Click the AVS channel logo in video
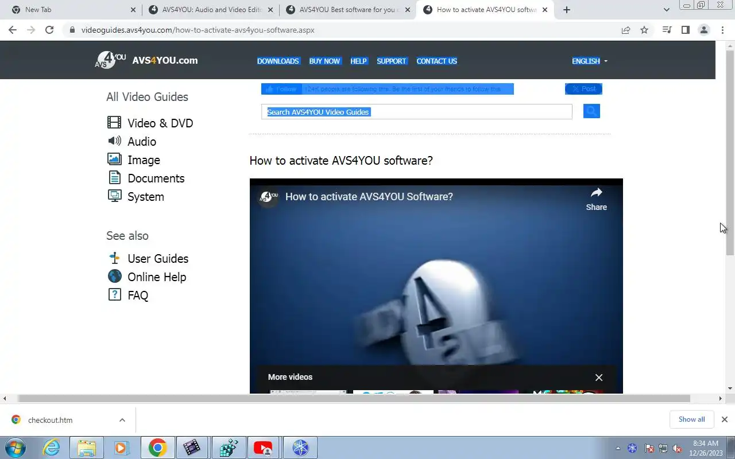The height and width of the screenshot is (459, 735). coord(267,197)
